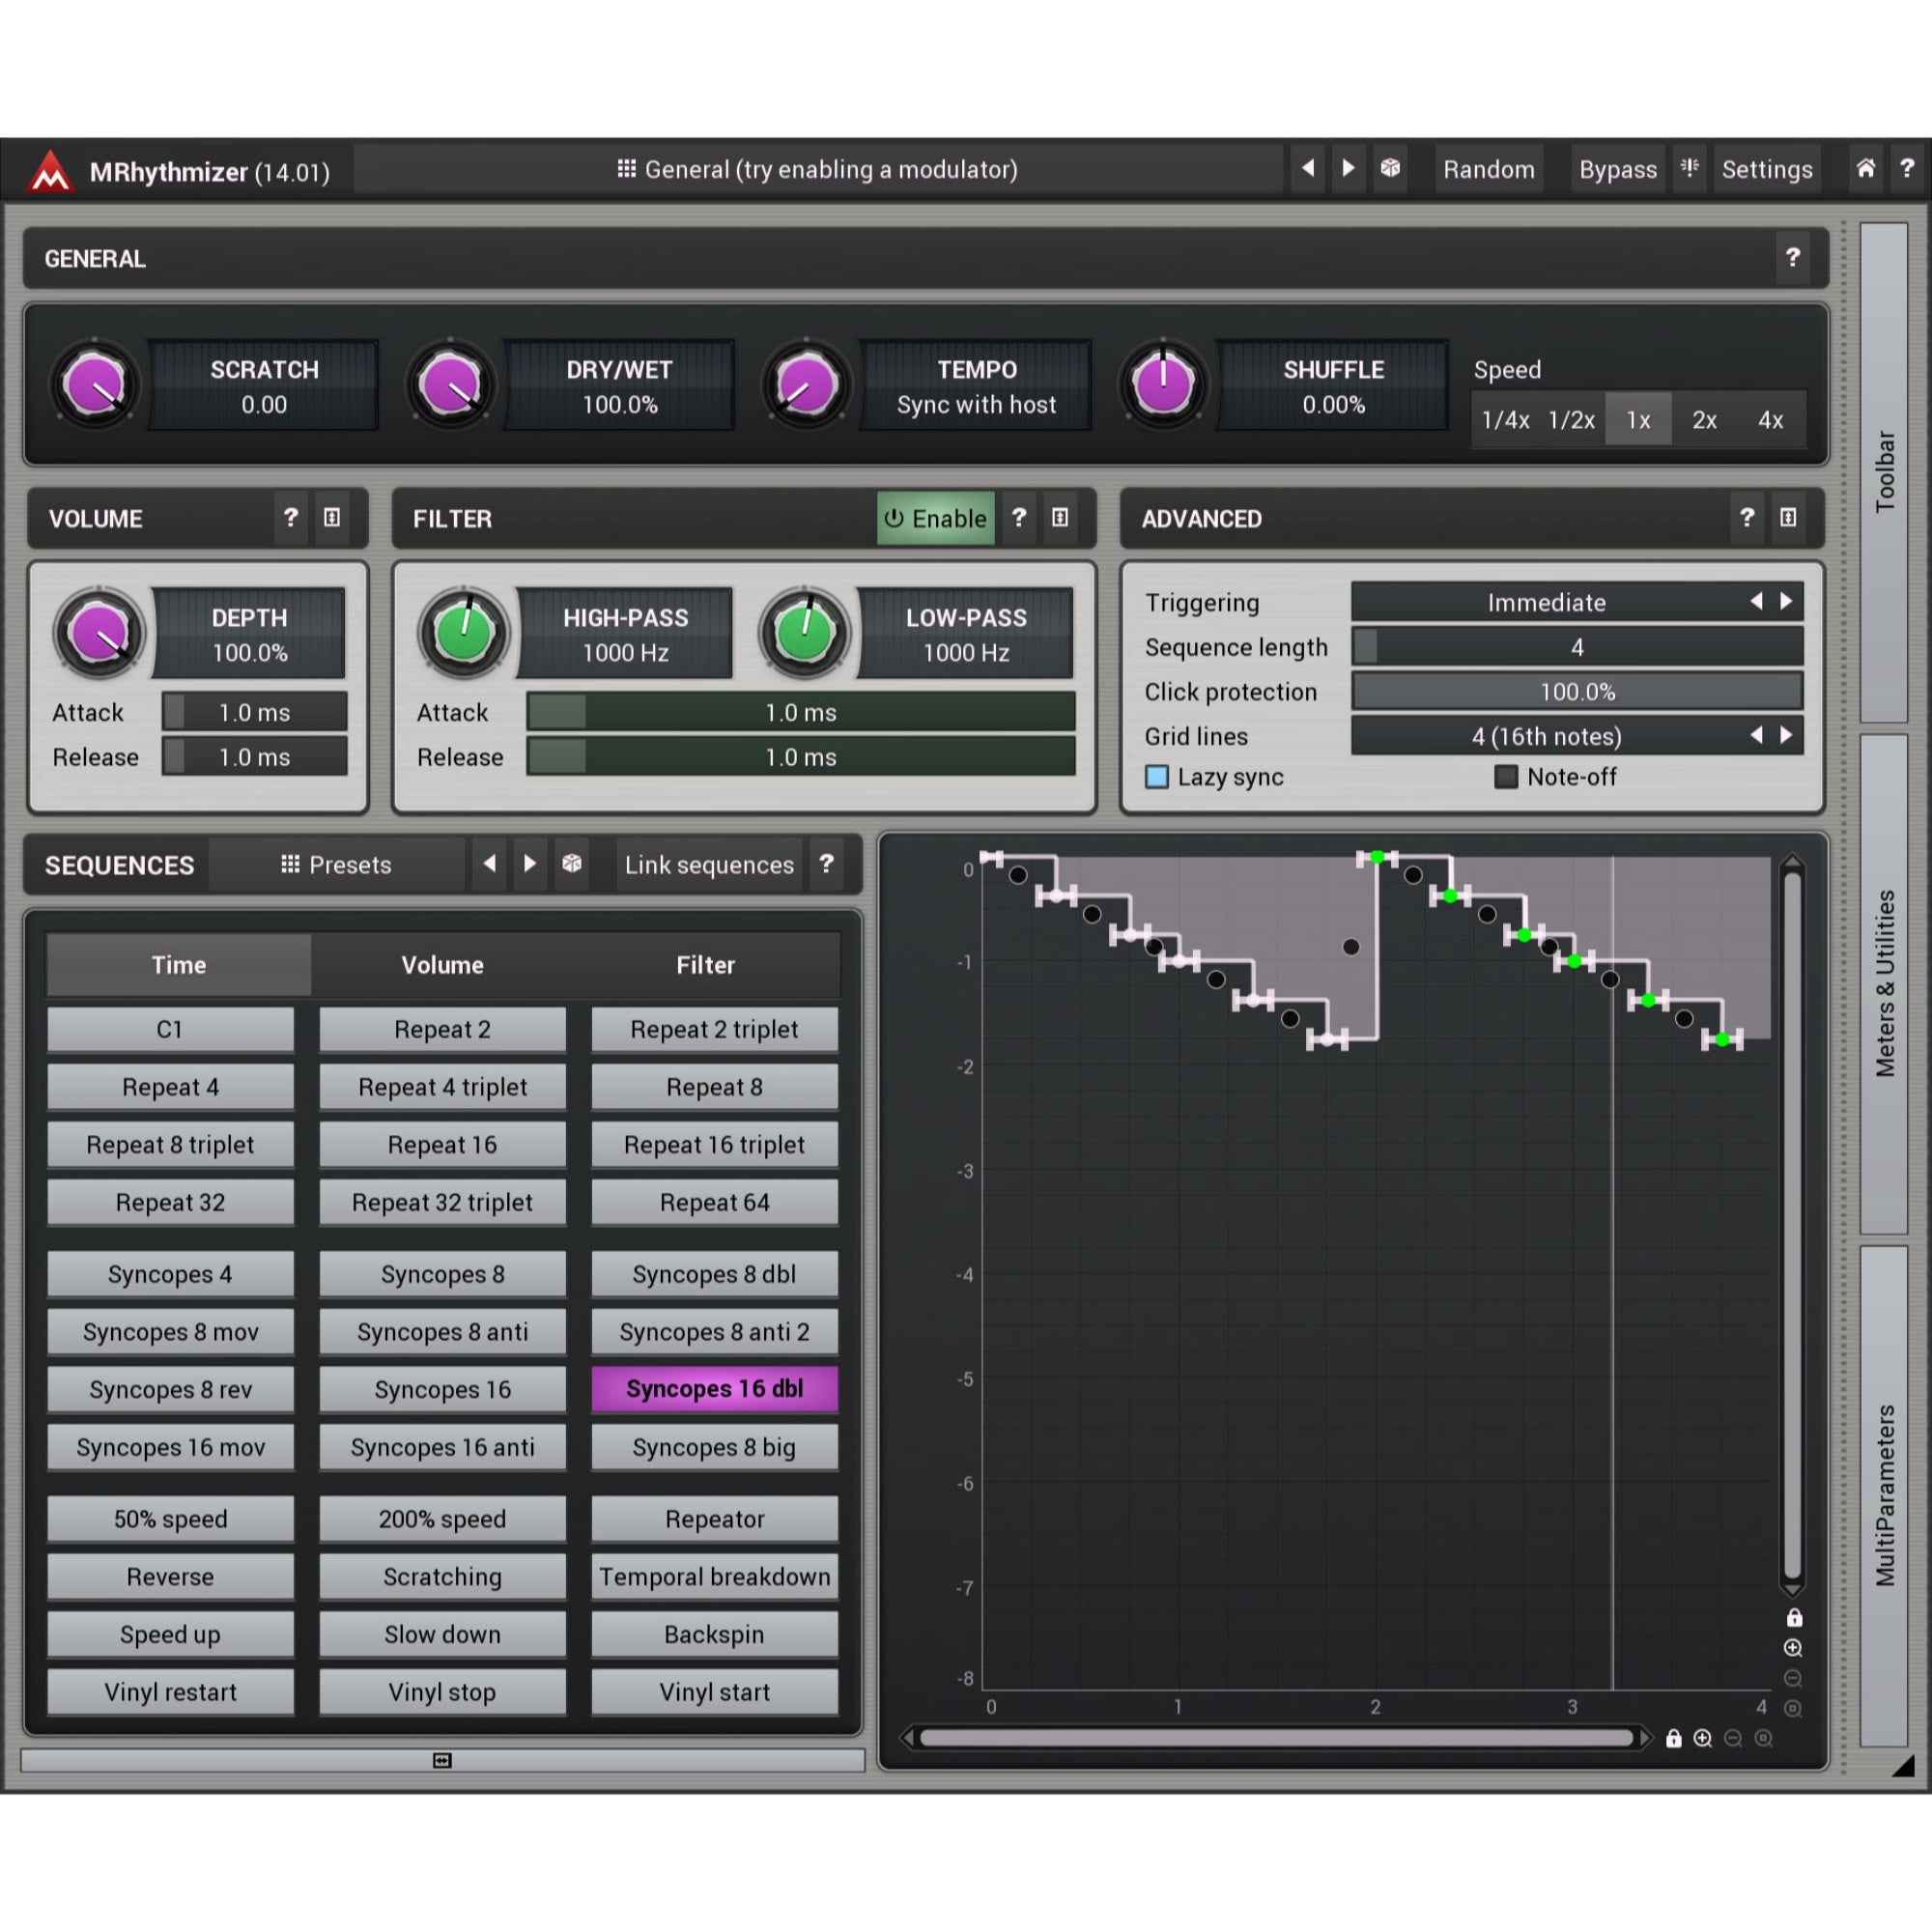Click the filter Attack slider

pos(801,712)
